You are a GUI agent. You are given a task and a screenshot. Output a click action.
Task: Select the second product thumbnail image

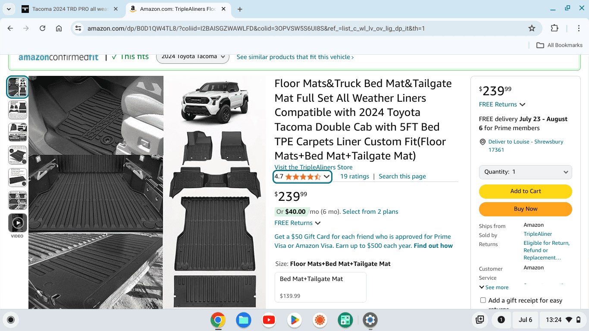point(18,109)
